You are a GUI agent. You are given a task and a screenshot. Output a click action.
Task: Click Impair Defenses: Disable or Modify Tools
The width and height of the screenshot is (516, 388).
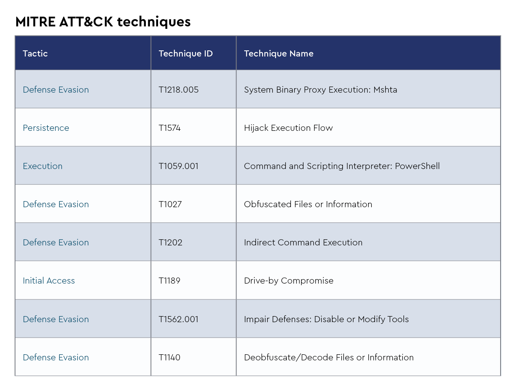[x=326, y=319]
